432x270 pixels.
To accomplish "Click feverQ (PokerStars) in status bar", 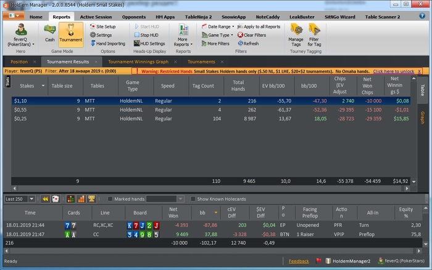I will 401,261.
